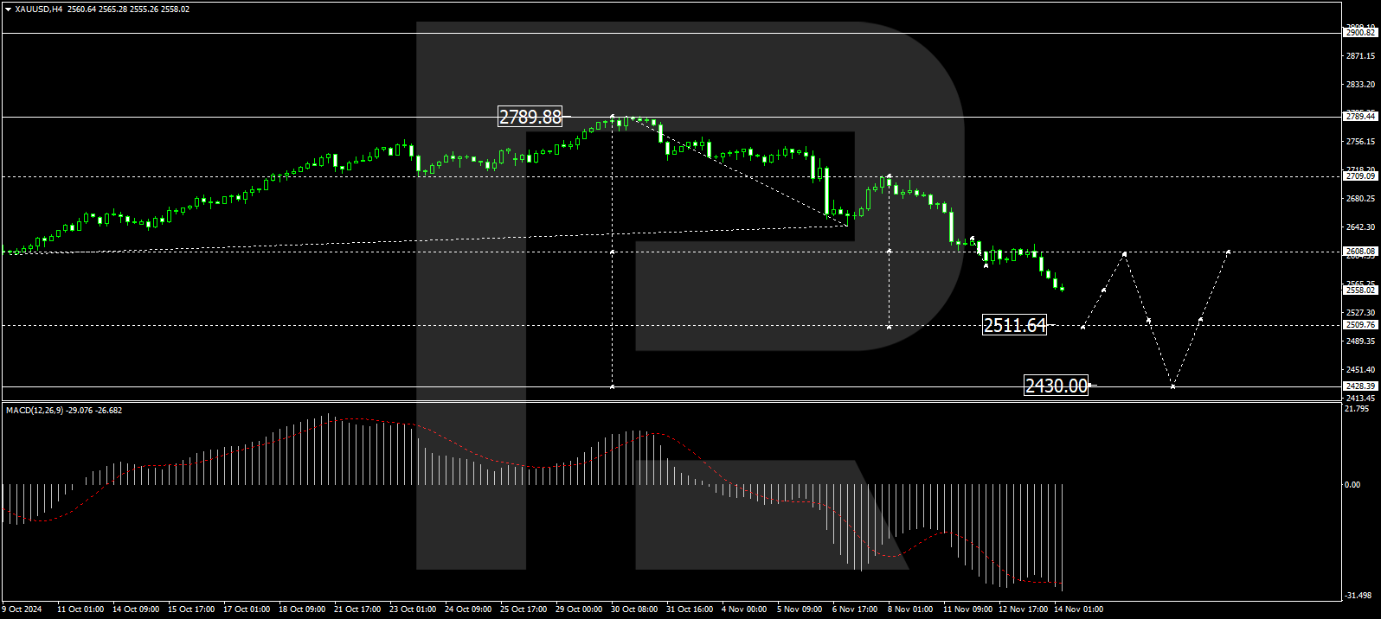
Task: Select the 2789.88 price label on the chart
Action: 530,117
